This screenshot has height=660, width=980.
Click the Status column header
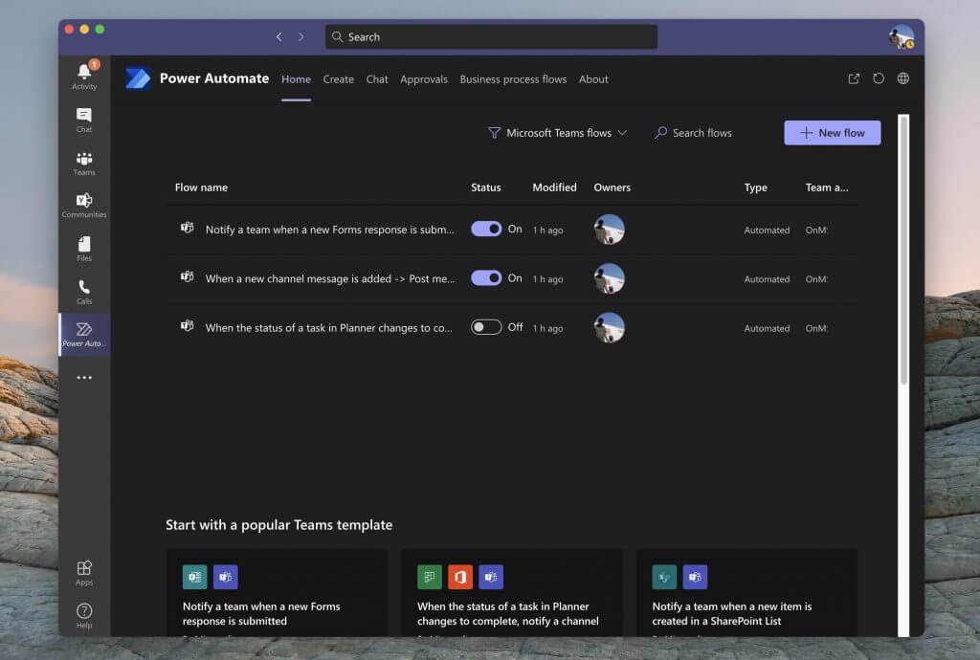tap(485, 187)
